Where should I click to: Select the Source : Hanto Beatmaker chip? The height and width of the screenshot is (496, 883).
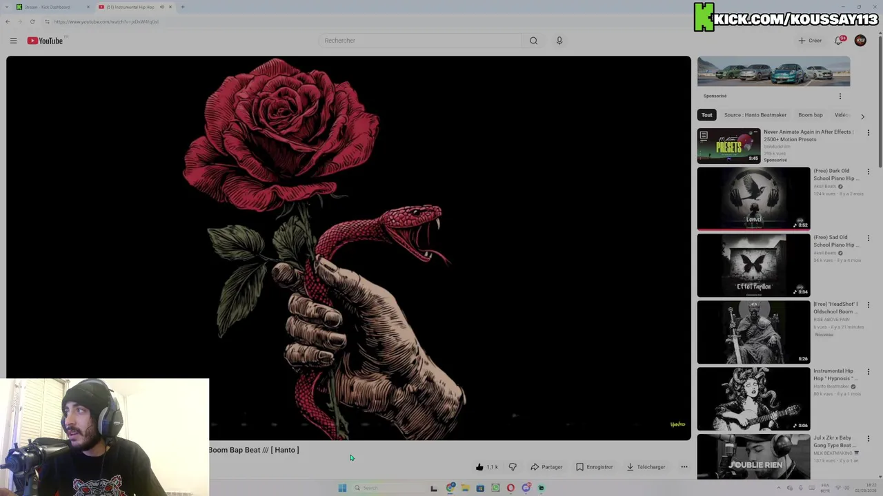pos(755,115)
